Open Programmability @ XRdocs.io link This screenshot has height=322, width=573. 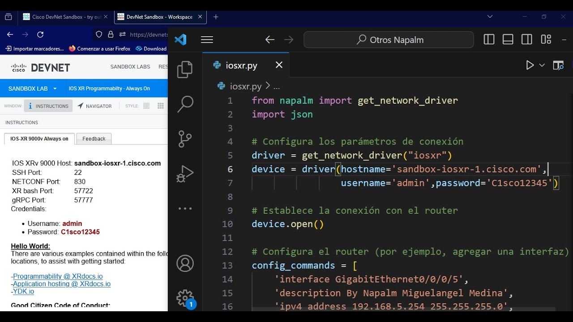(58, 276)
